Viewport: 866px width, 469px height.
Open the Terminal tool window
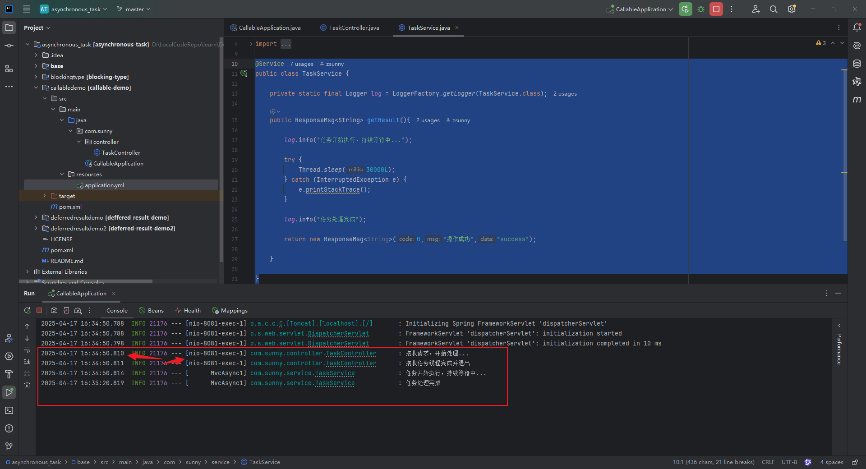9,410
